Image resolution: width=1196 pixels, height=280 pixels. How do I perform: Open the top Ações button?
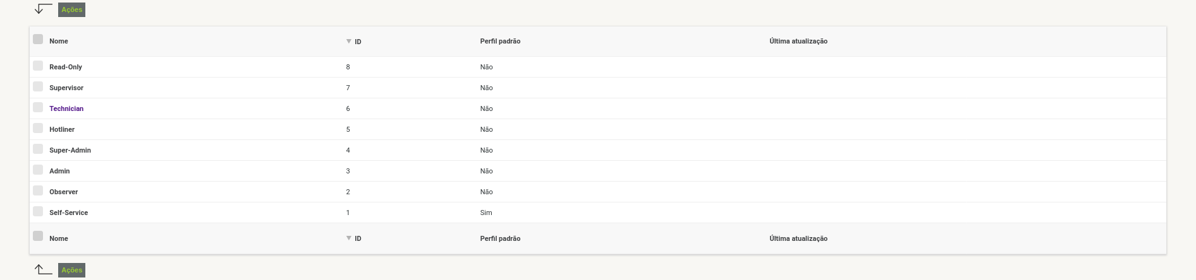(71, 10)
